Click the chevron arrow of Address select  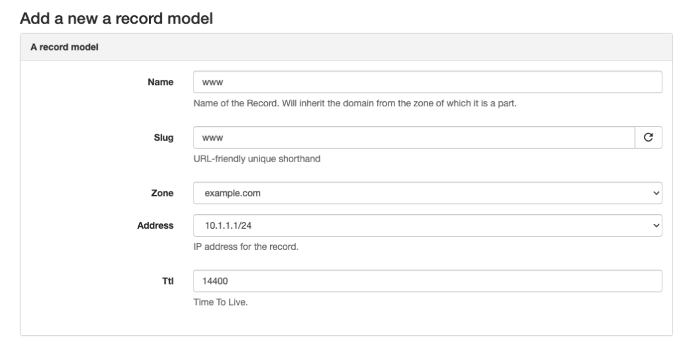coord(656,225)
